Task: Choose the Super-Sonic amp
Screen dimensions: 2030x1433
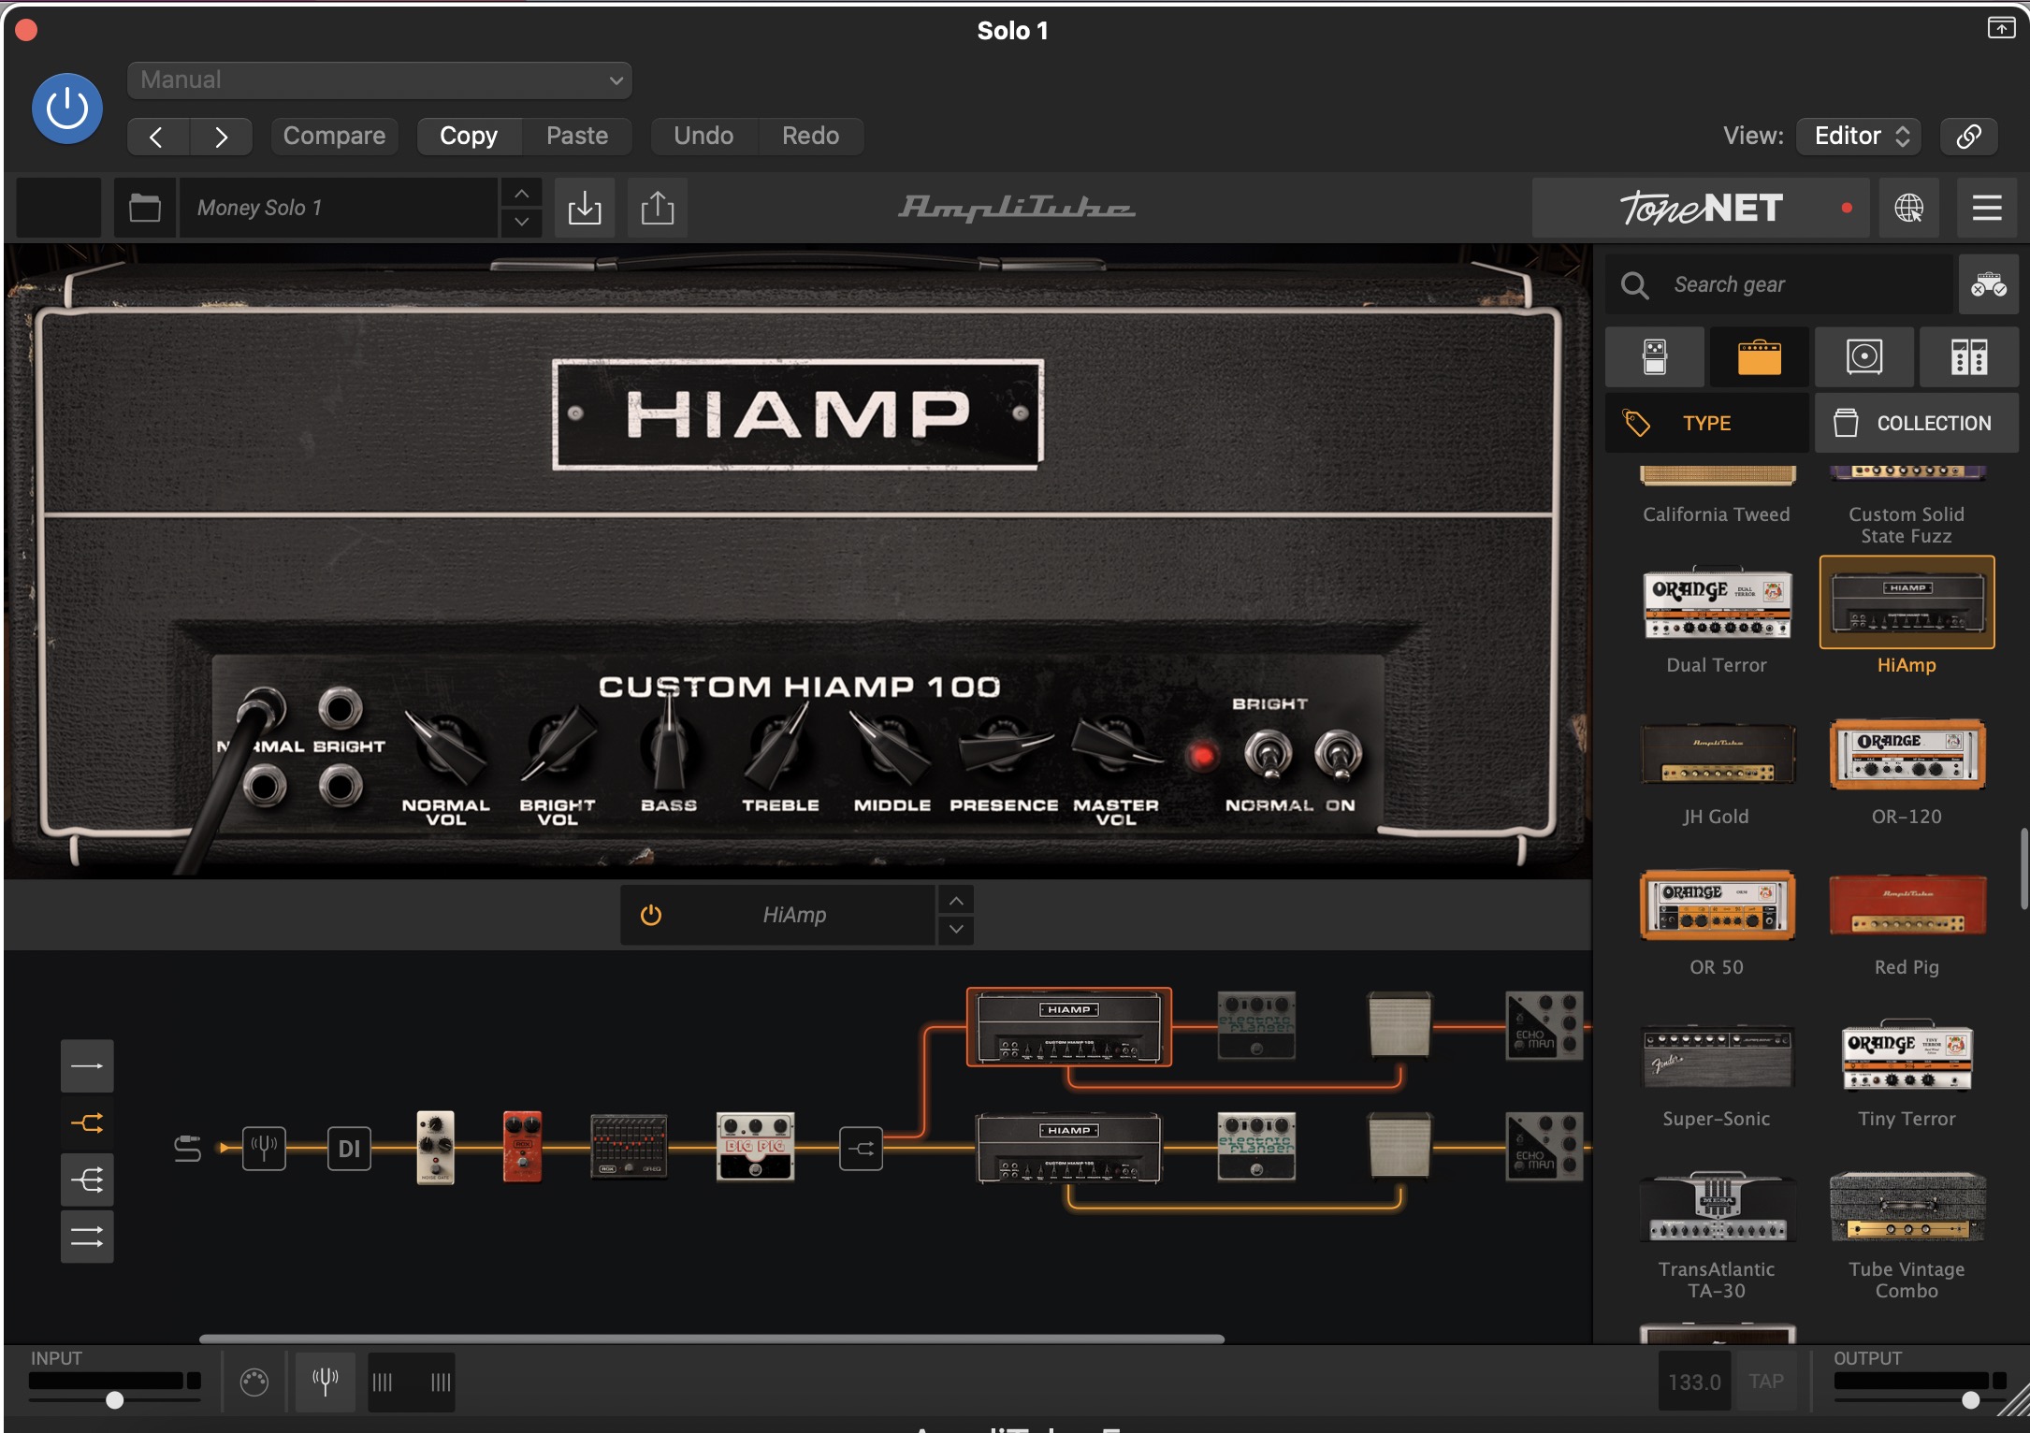Action: tap(1717, 1072)
